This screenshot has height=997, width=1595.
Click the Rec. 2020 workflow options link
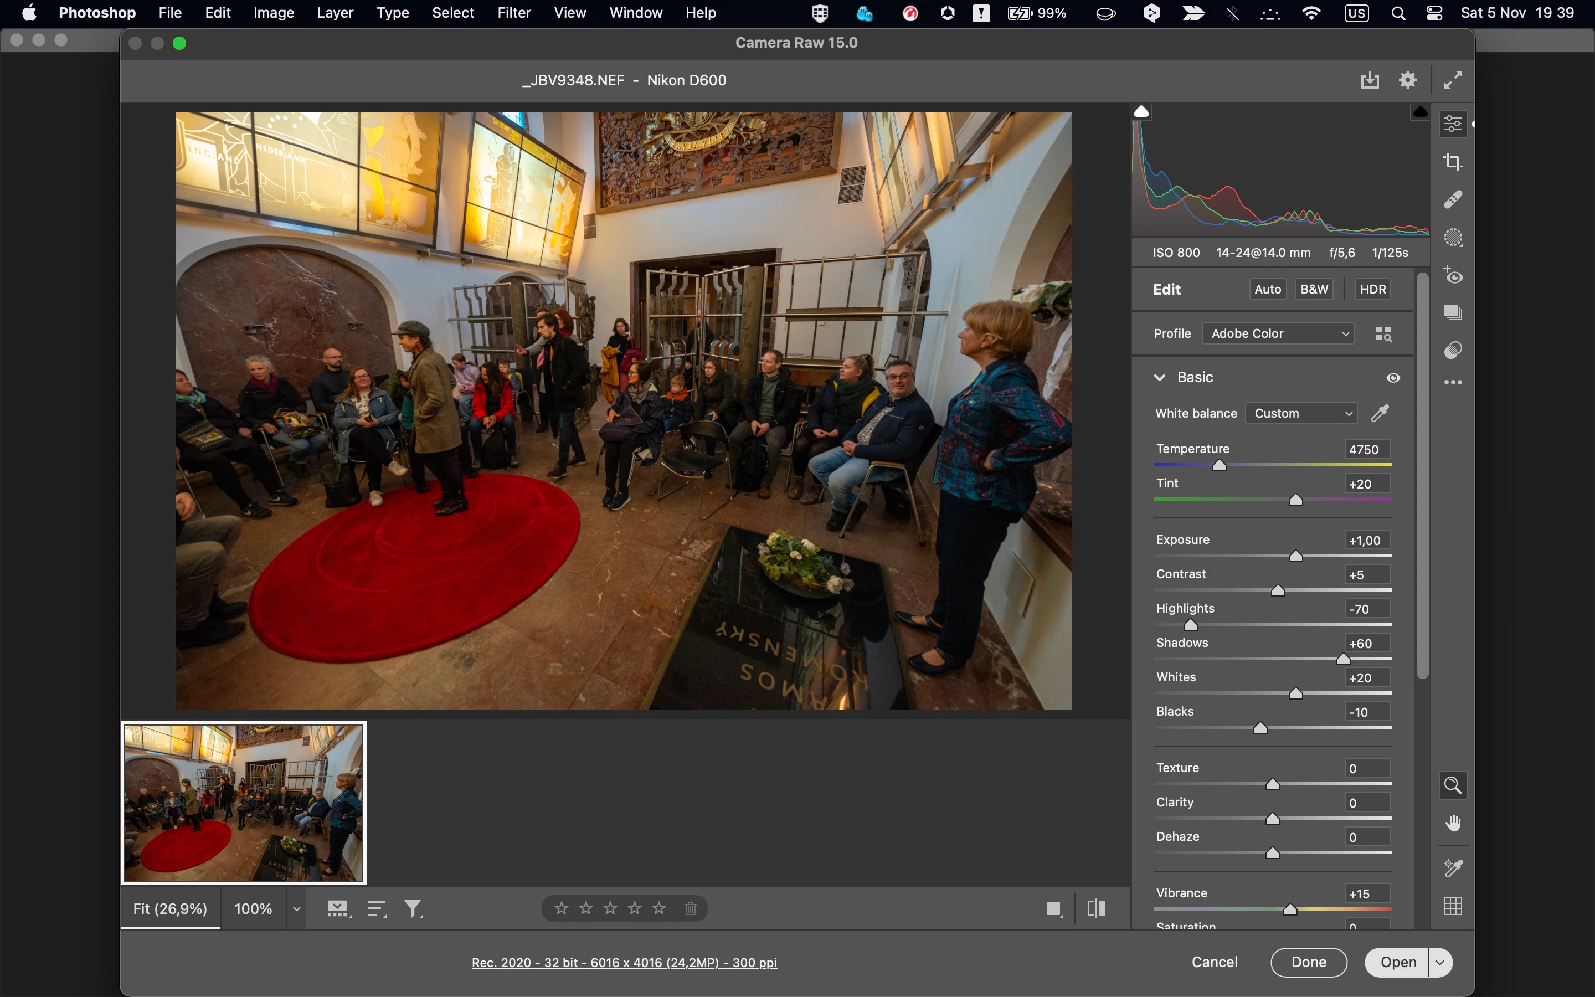(624, 963)
